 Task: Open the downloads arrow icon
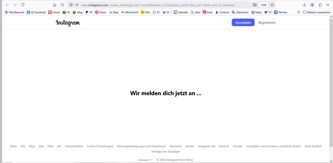click(x=304, y=5)
